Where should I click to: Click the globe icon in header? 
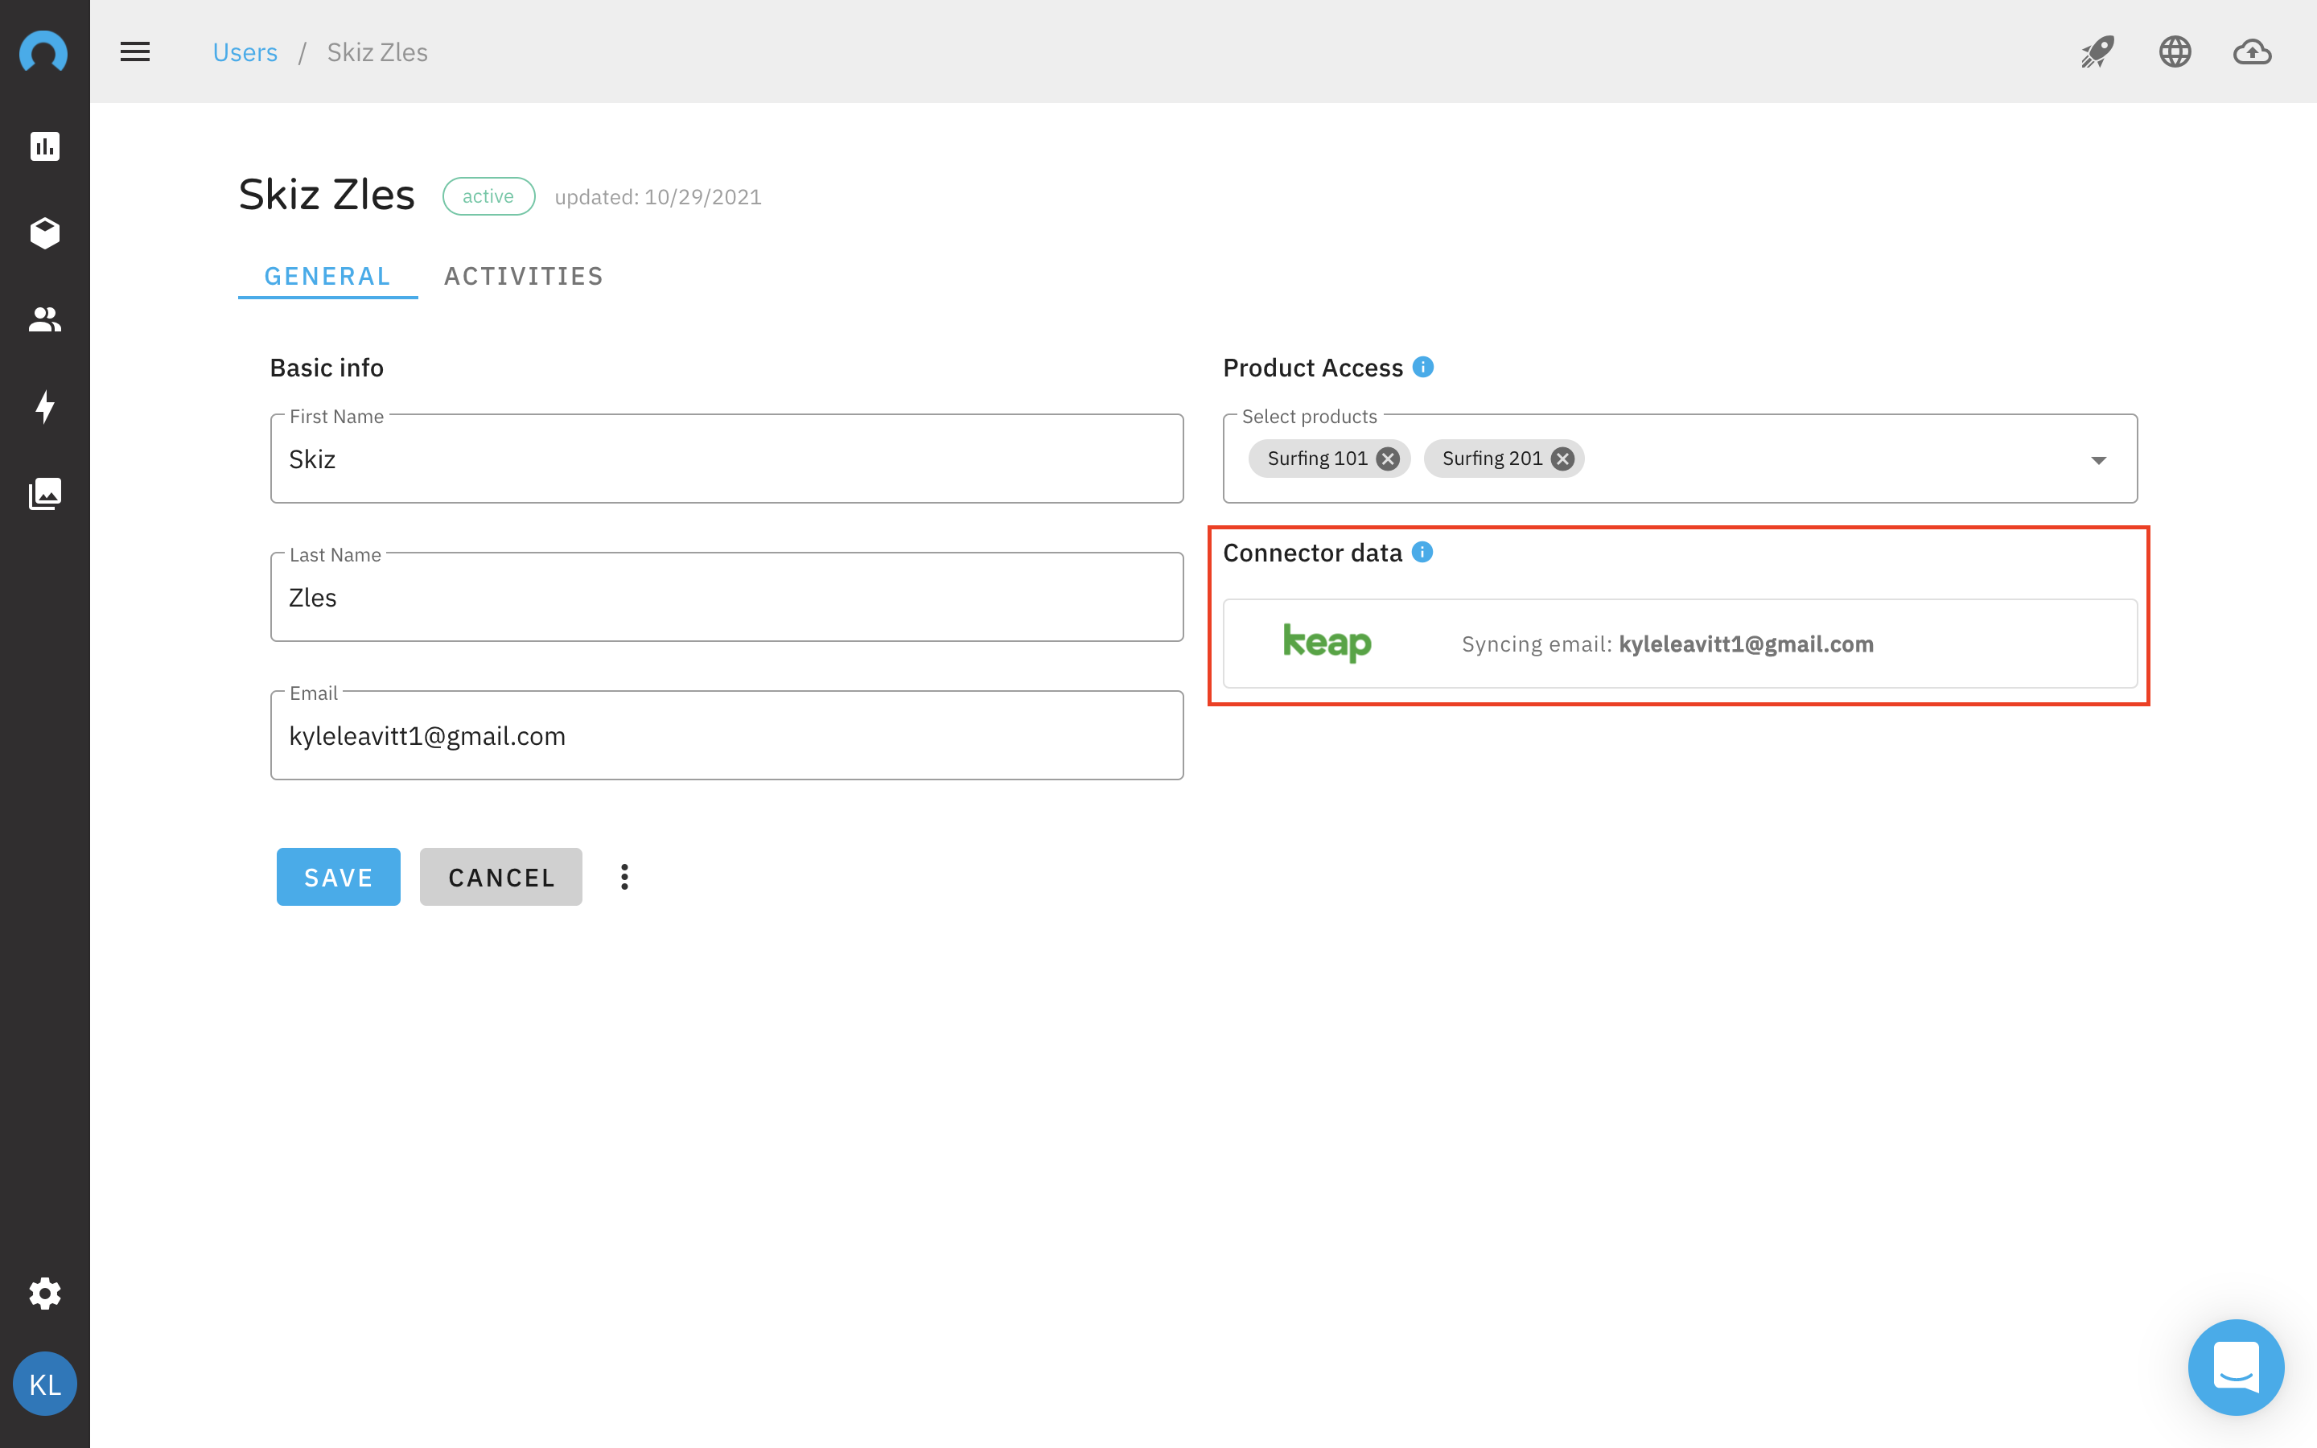point(2175,51)
